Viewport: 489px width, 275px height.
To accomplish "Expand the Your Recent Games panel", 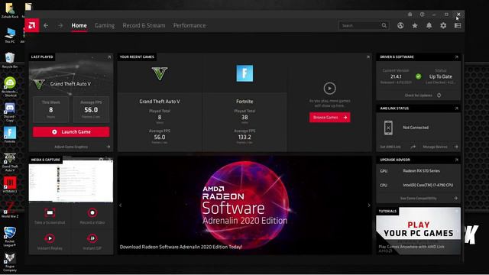I will tap(368, 57).
